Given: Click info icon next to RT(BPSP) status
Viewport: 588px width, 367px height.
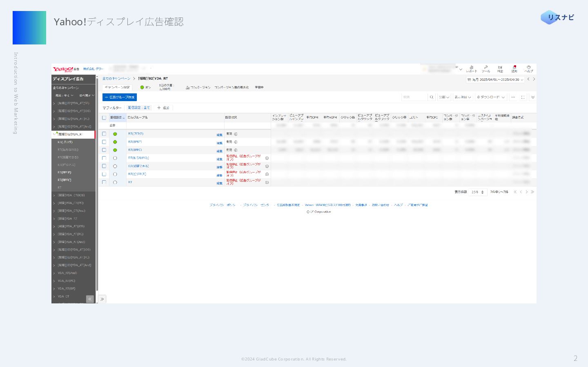Looking at the screenshot, I should tap(236, 142).
